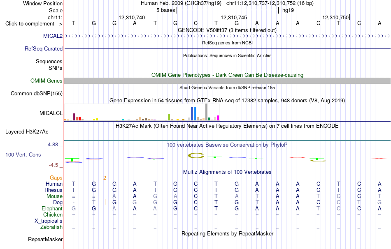The width and height of the screenshot is (391, 249).
Task: Select the Chicken alignment row label
Action: [x=53, y=214]
